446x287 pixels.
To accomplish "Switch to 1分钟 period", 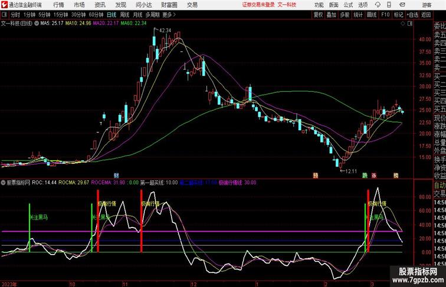I will [29, 15].
